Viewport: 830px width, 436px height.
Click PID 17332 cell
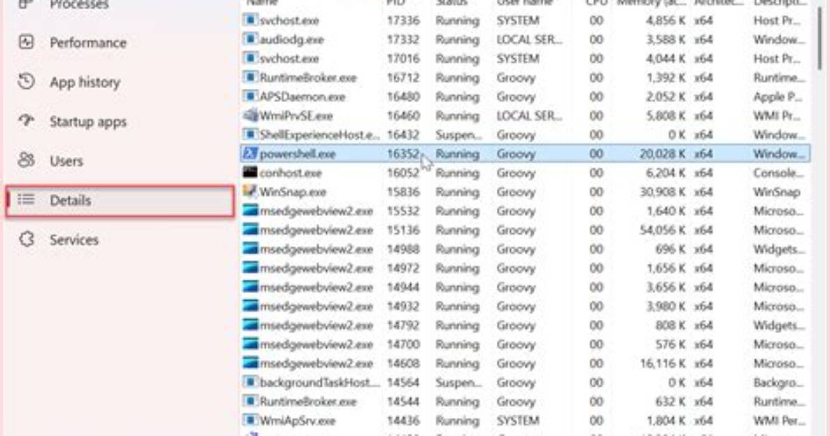point(403,40)
